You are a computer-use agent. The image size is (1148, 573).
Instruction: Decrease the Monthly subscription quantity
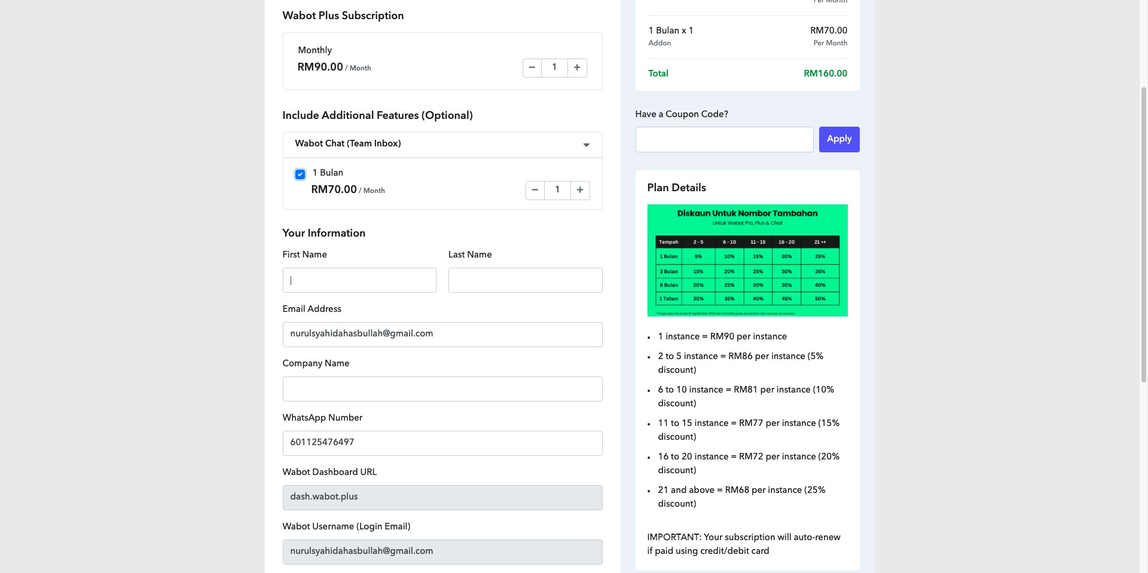532,68
